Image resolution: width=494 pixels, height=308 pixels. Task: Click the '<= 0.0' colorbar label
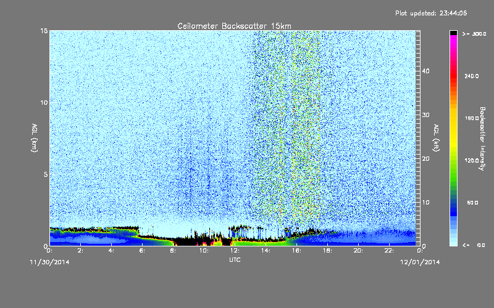tap(474, 245)
